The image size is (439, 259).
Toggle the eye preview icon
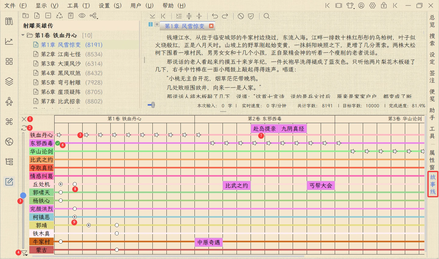click(82, 16)
